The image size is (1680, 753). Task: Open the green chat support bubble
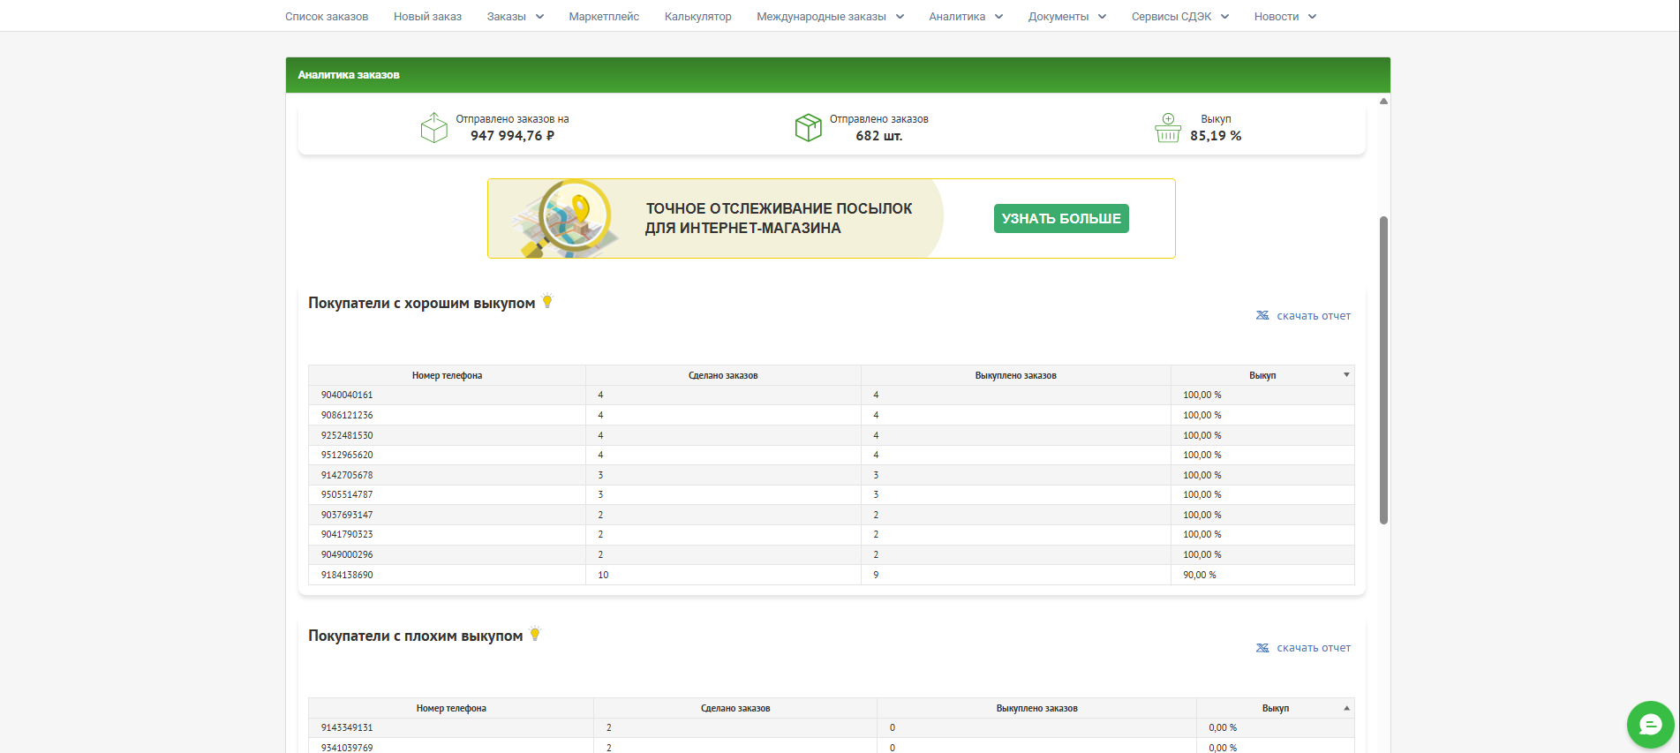(x=1650, y=725)
